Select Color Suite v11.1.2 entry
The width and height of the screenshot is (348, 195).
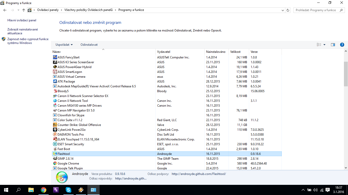(167, 120)
